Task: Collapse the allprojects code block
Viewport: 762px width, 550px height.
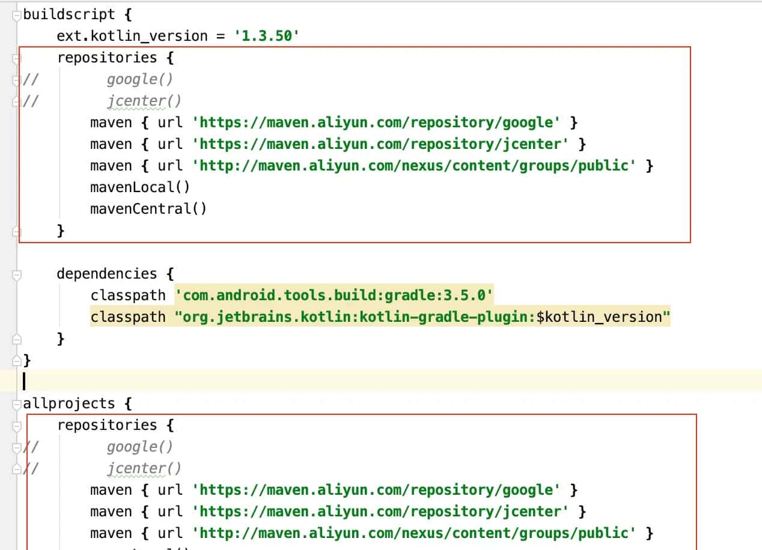Action: [x=16, y=403]
